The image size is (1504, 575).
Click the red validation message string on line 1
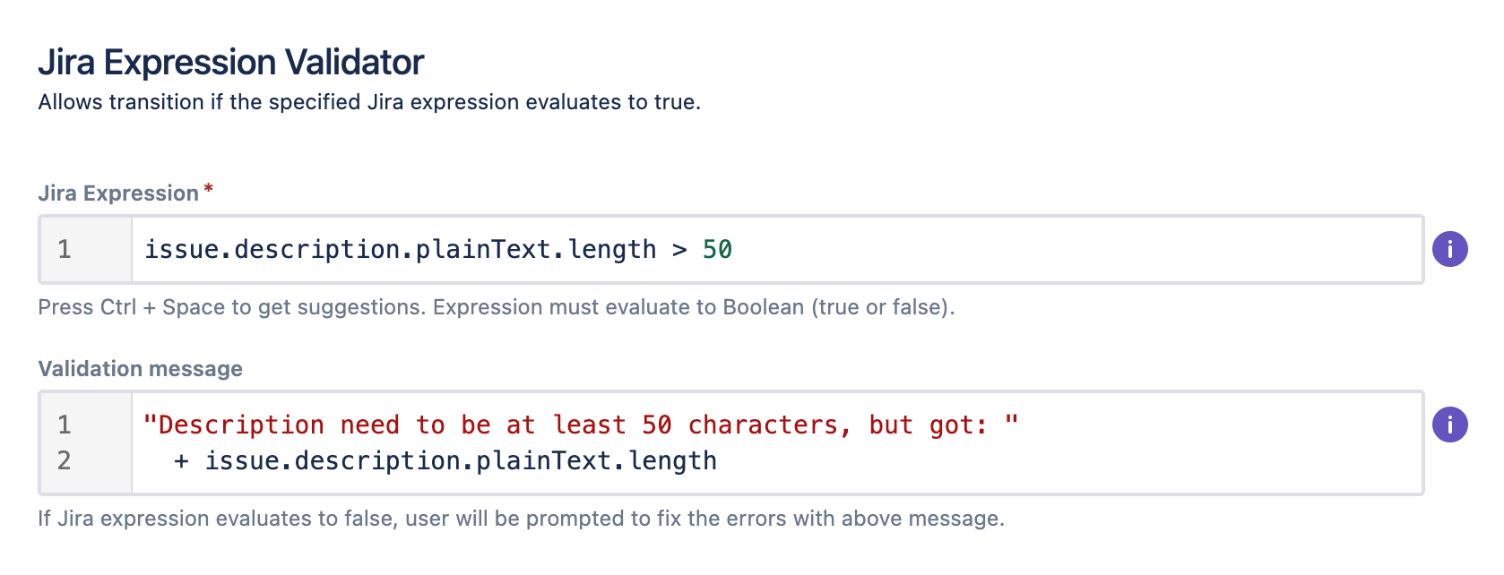tap(581, 425)
